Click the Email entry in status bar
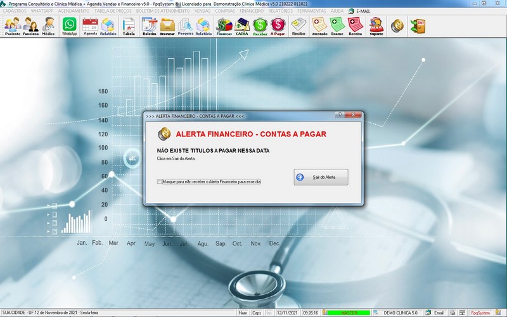The width and height of the screenshot is (507, 317). pyautogui.click(x=435, y=313)
